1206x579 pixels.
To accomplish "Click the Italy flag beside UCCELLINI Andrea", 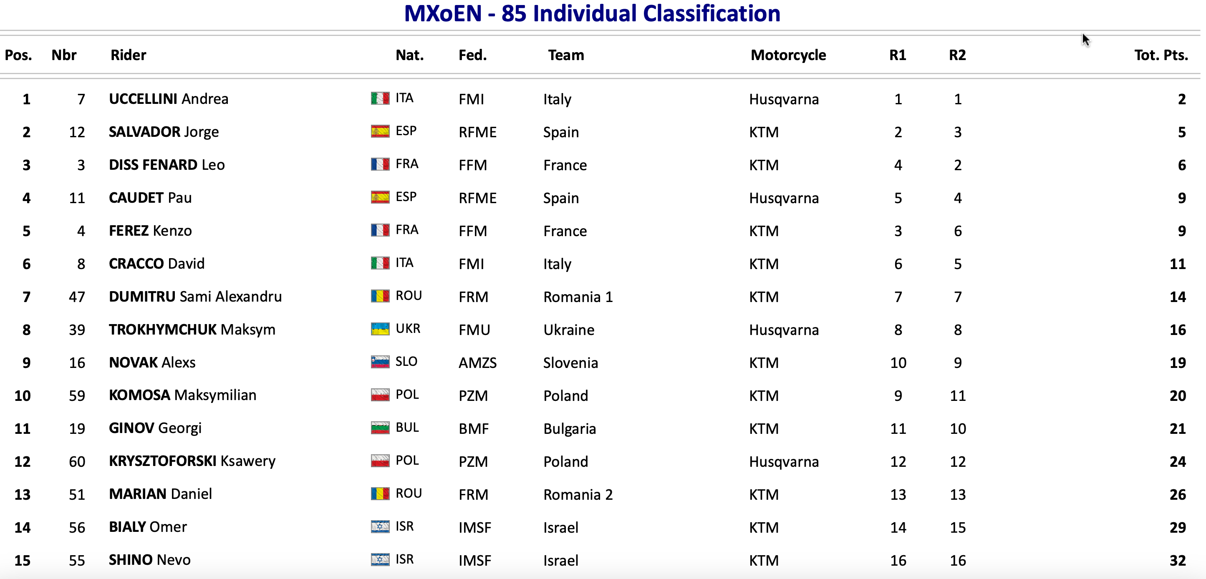I will 380,98.
